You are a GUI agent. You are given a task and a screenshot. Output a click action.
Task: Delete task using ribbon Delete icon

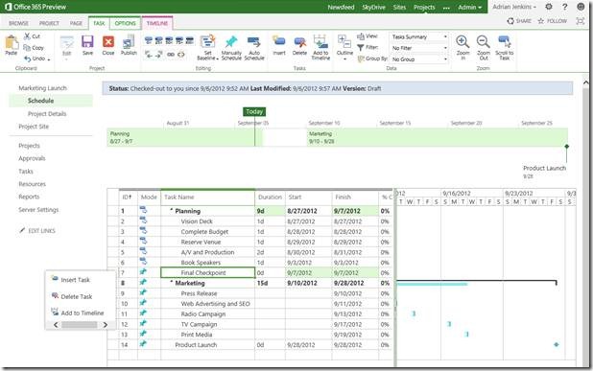click(x=299, y=42)
